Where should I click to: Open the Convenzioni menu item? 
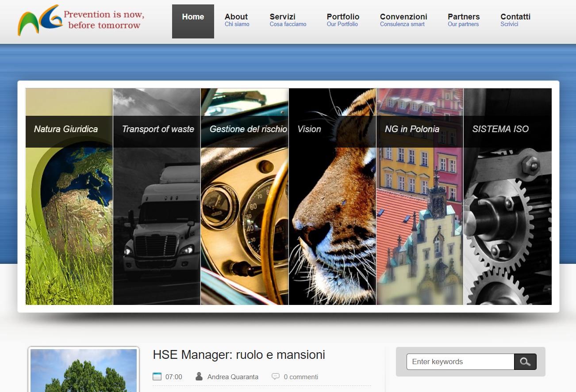point(403,20)
